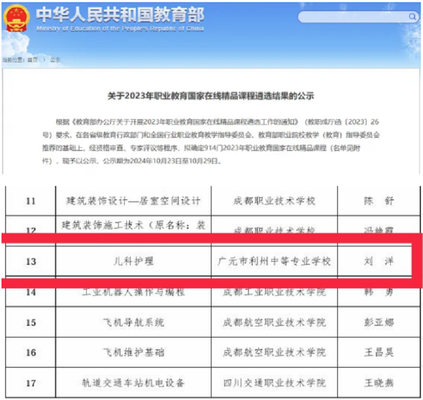
Task: Click the 飞机导航系统 course cell
Action: click(x=133, y=322)
